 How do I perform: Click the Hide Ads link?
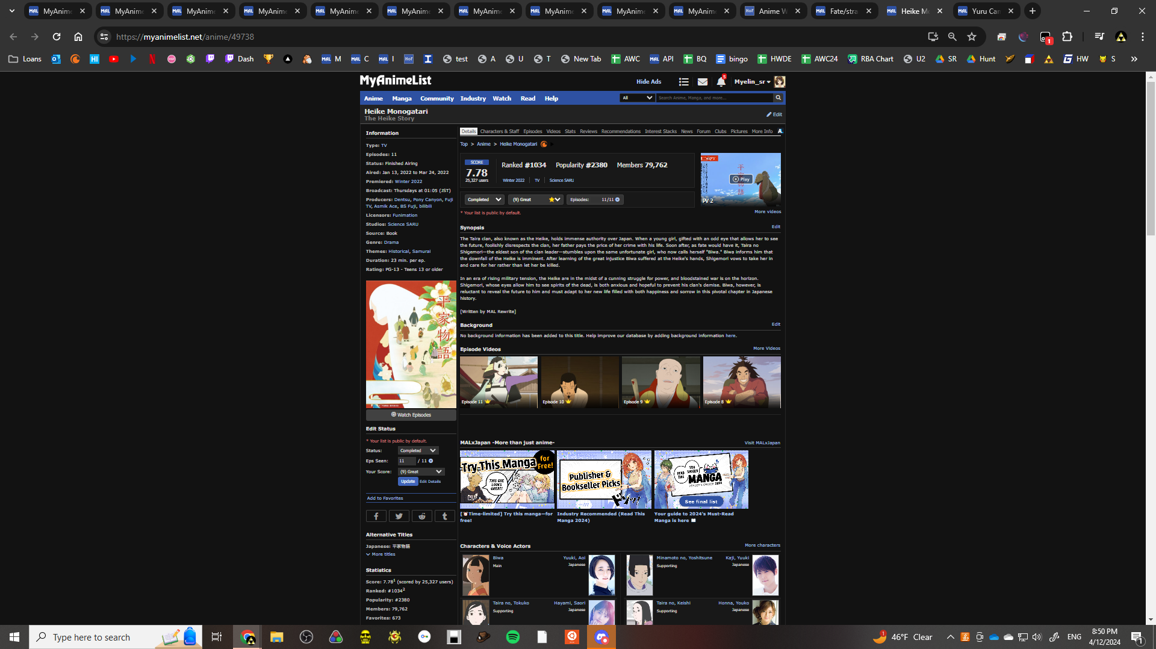649,82
